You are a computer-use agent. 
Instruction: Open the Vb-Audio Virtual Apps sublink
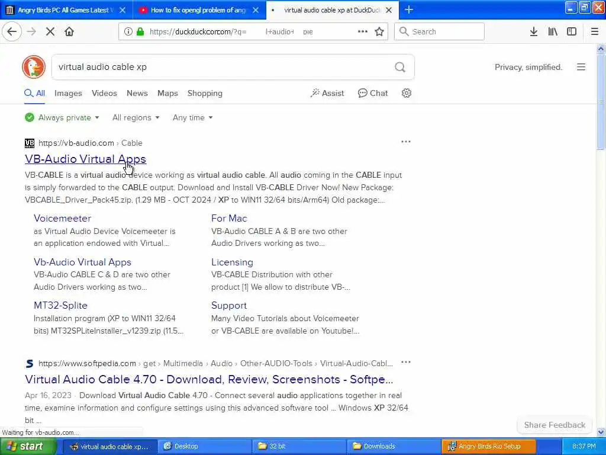pyautogui.click(x=82, y=262)
